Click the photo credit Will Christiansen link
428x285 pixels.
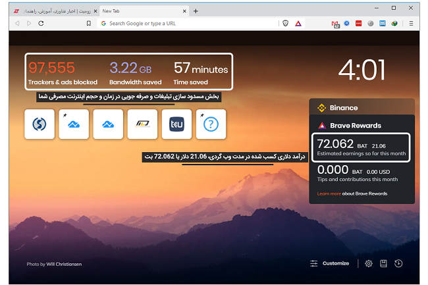[x=64, y=264]
